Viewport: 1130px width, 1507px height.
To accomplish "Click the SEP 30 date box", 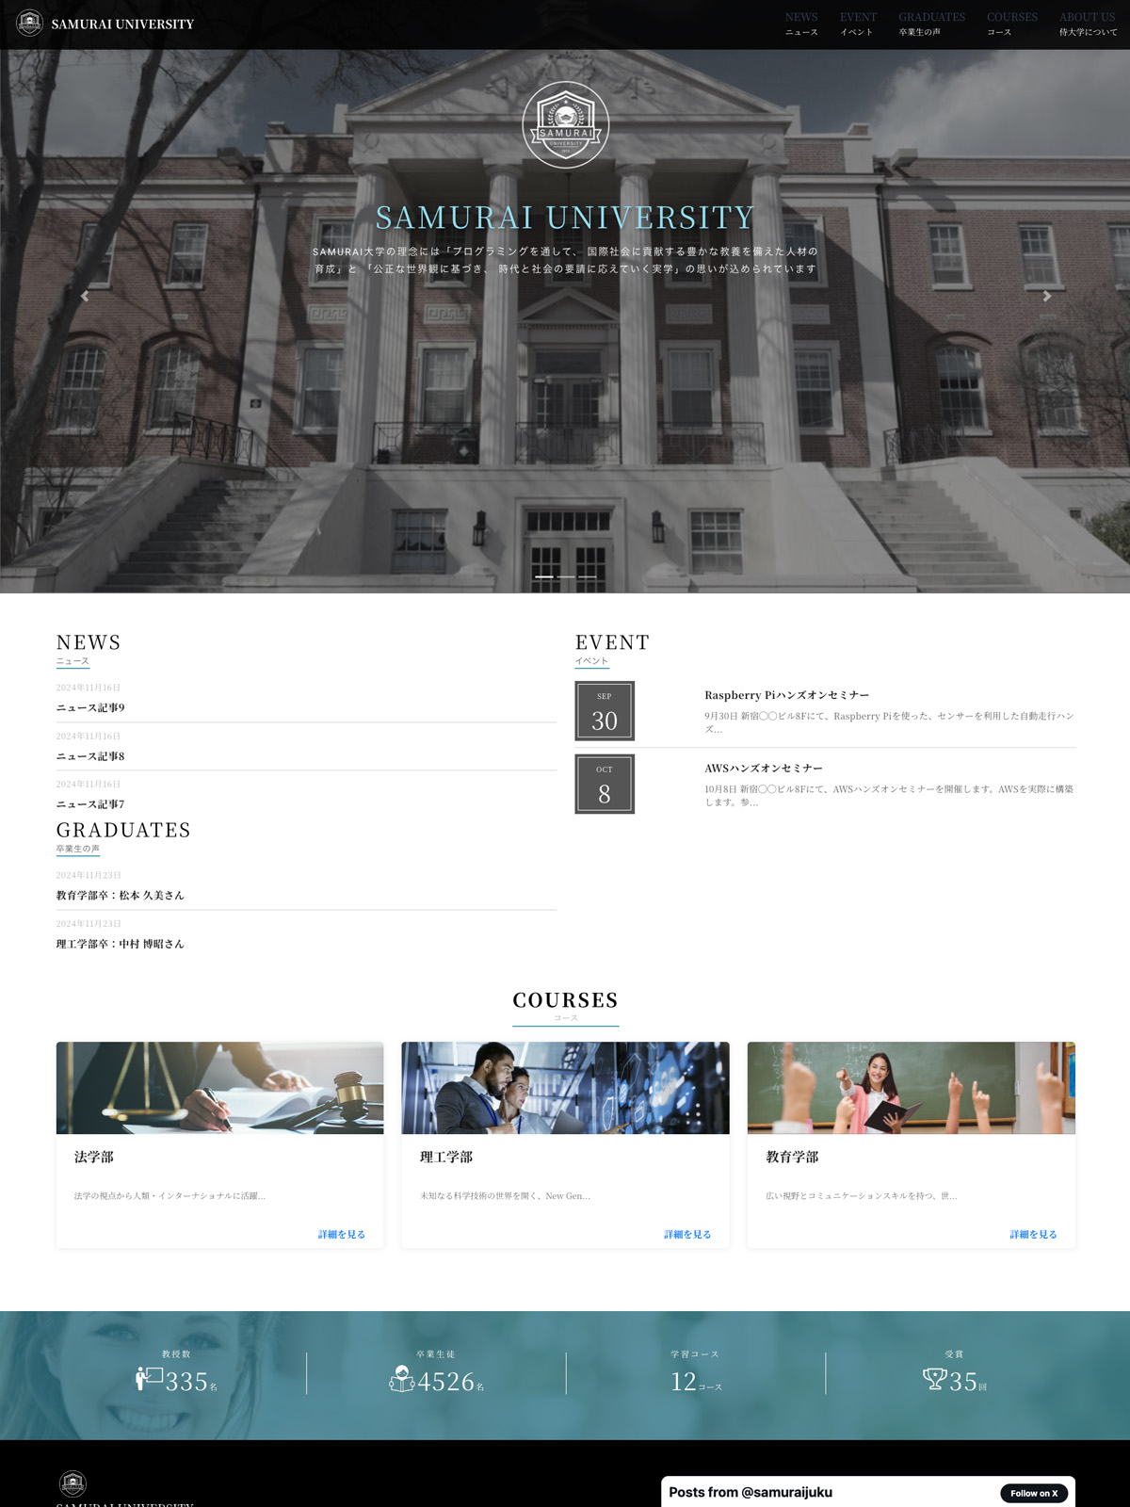I will (x=605, y=711).
